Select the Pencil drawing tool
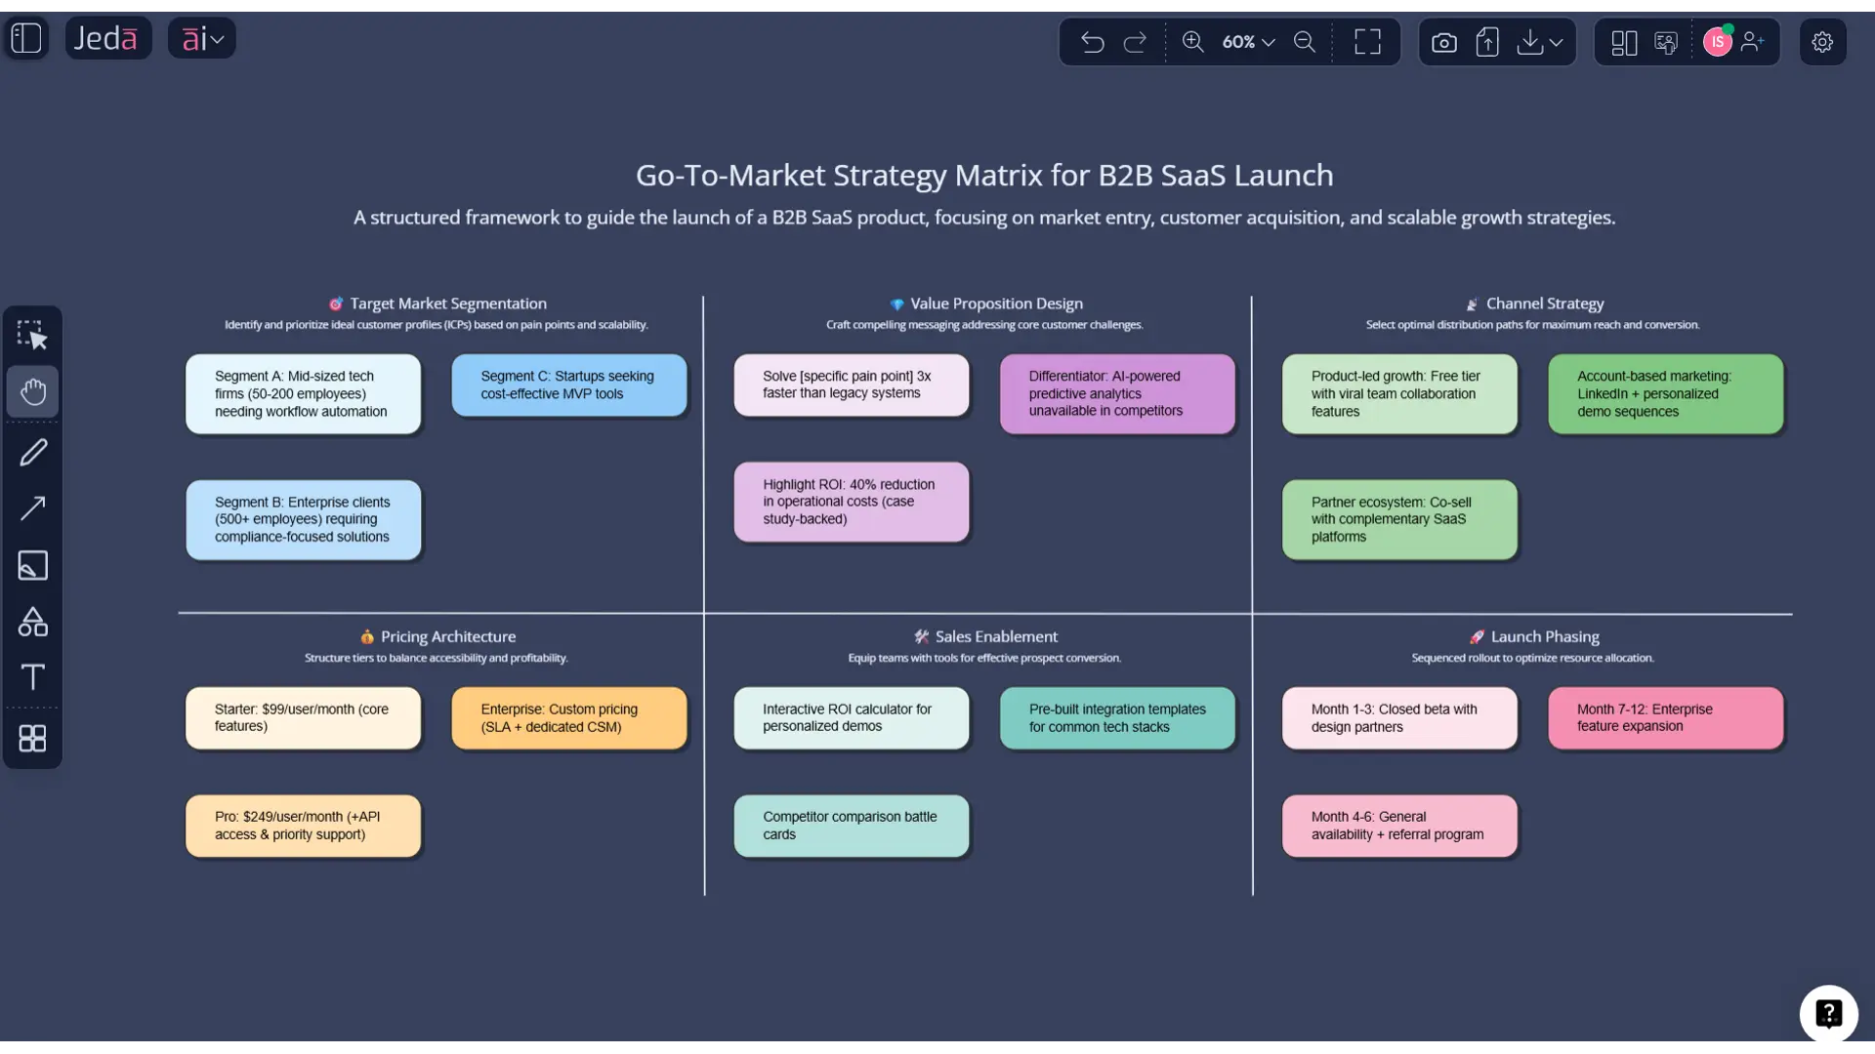Viewport: 1875px width, 1054px height. point(33,452)
